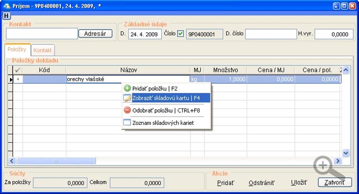Click the horizontal scroll left arrow
Viewport: 359px width, 194px height.
coord(12,161)
